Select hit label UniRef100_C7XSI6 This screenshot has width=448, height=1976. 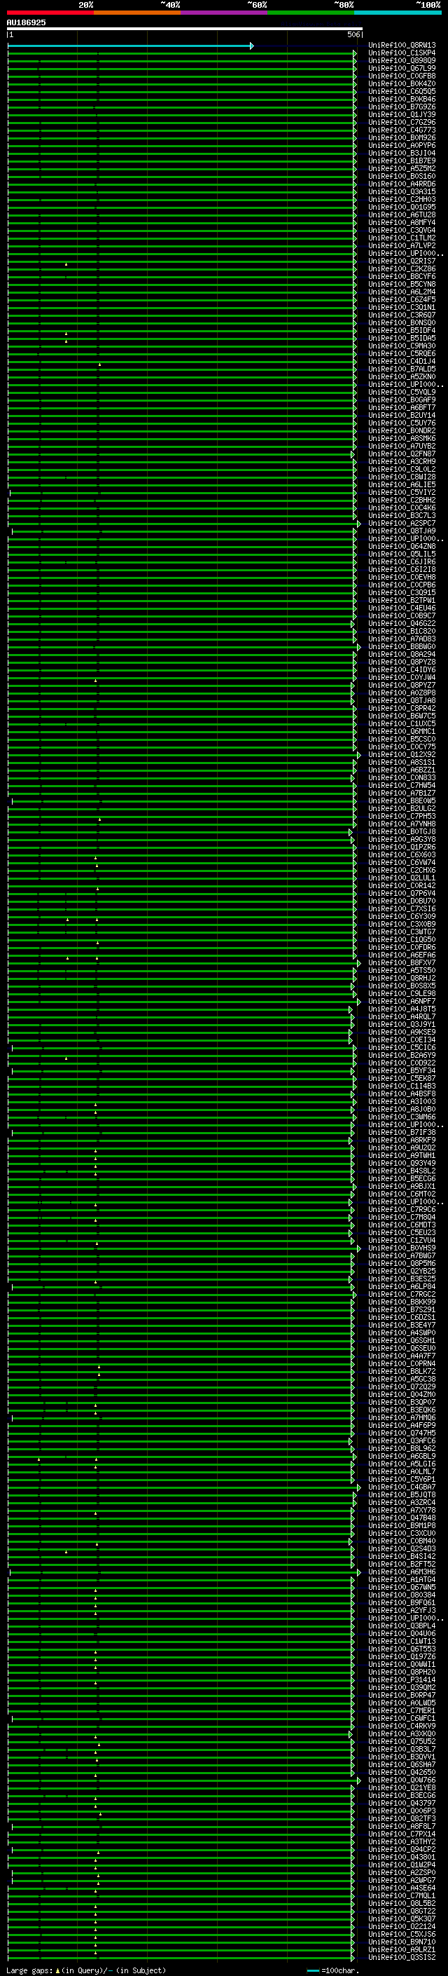(x=402, y=909)
